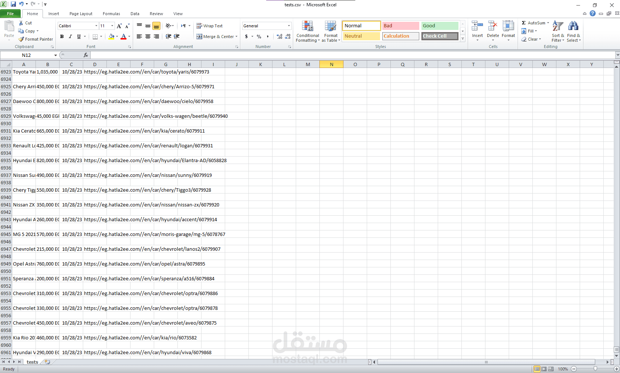Apply font color with the A icon

pyautogui.click(x=123, y=37)
